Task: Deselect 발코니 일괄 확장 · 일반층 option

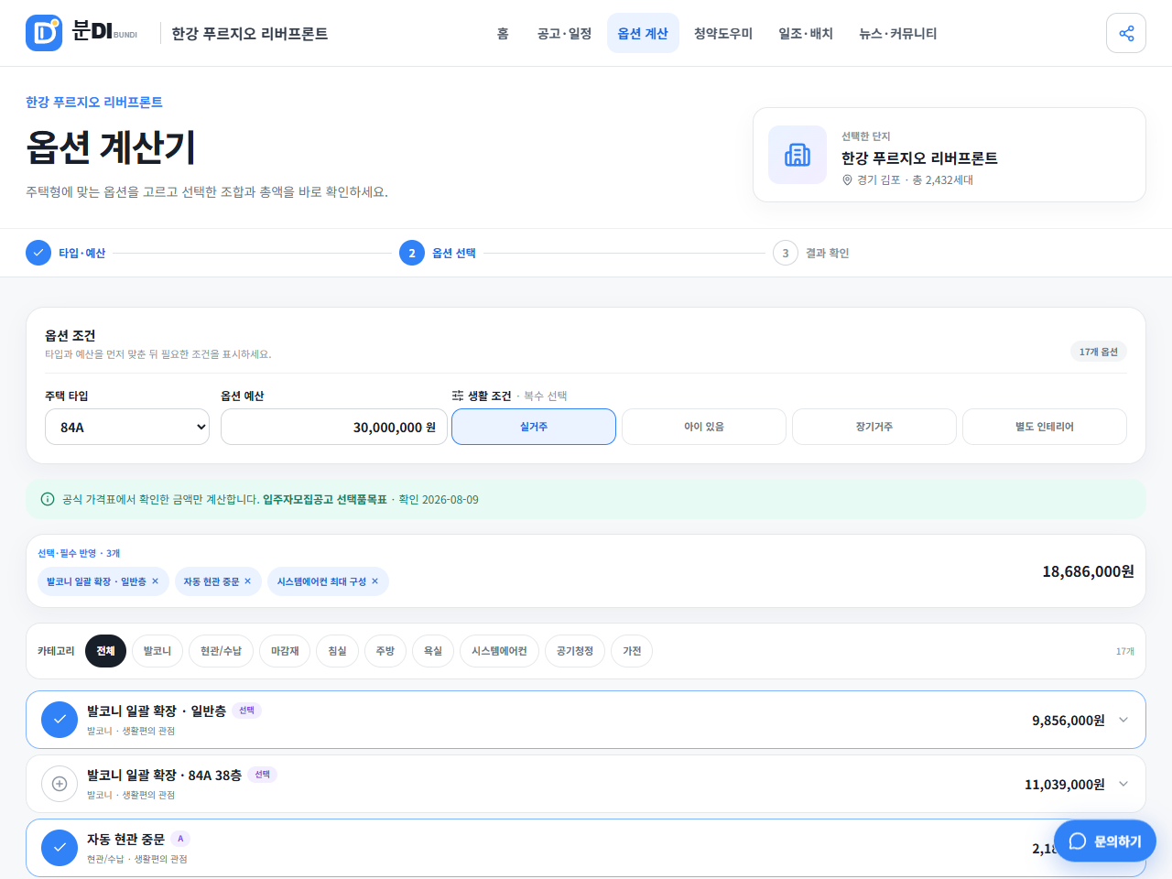Action: tap(60, 720)
